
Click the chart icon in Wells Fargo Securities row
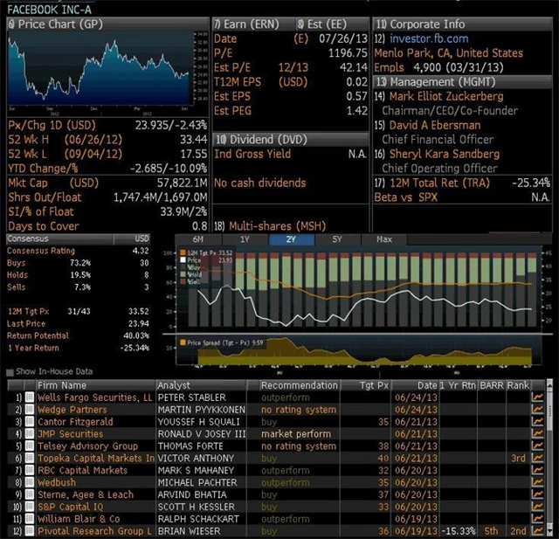(538, 397)
